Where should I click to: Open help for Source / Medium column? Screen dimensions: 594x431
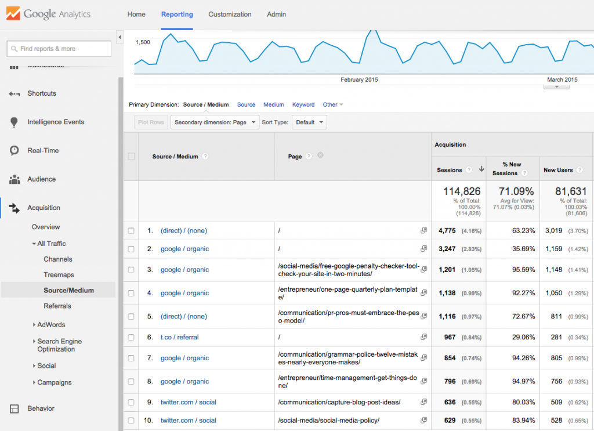[205, 157]
